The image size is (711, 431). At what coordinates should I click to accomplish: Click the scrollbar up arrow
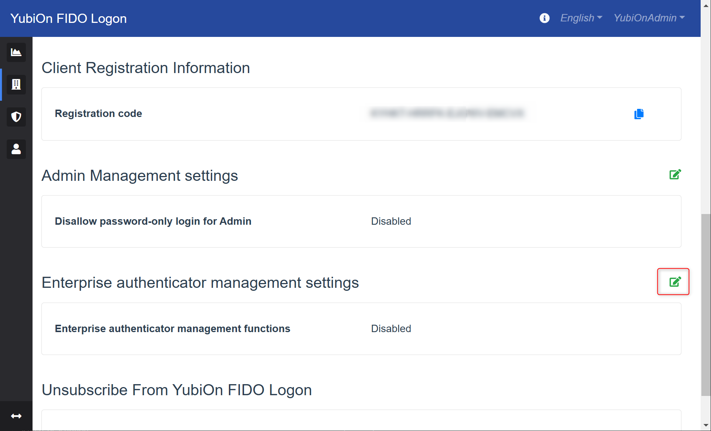tap(706, 6)
